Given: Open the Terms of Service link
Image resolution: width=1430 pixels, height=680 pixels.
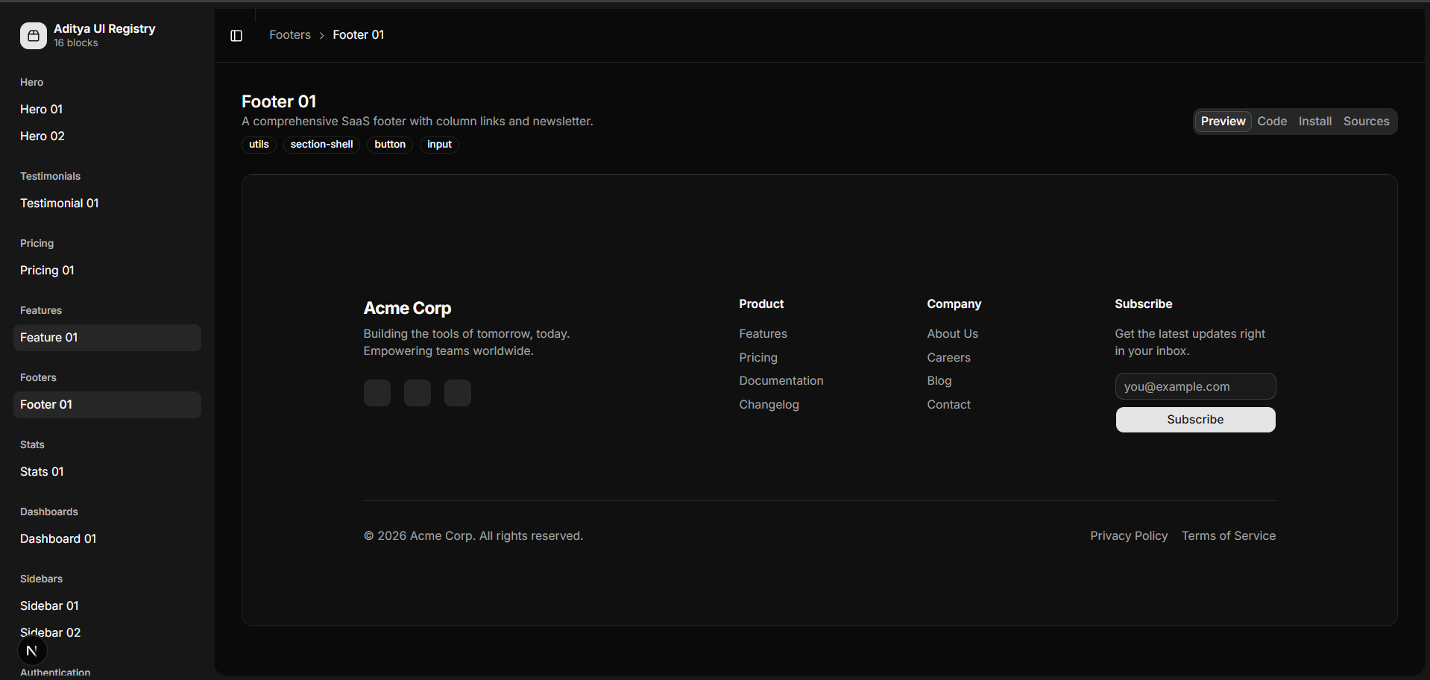Looking at the screenshot, I should point(1229,536).
